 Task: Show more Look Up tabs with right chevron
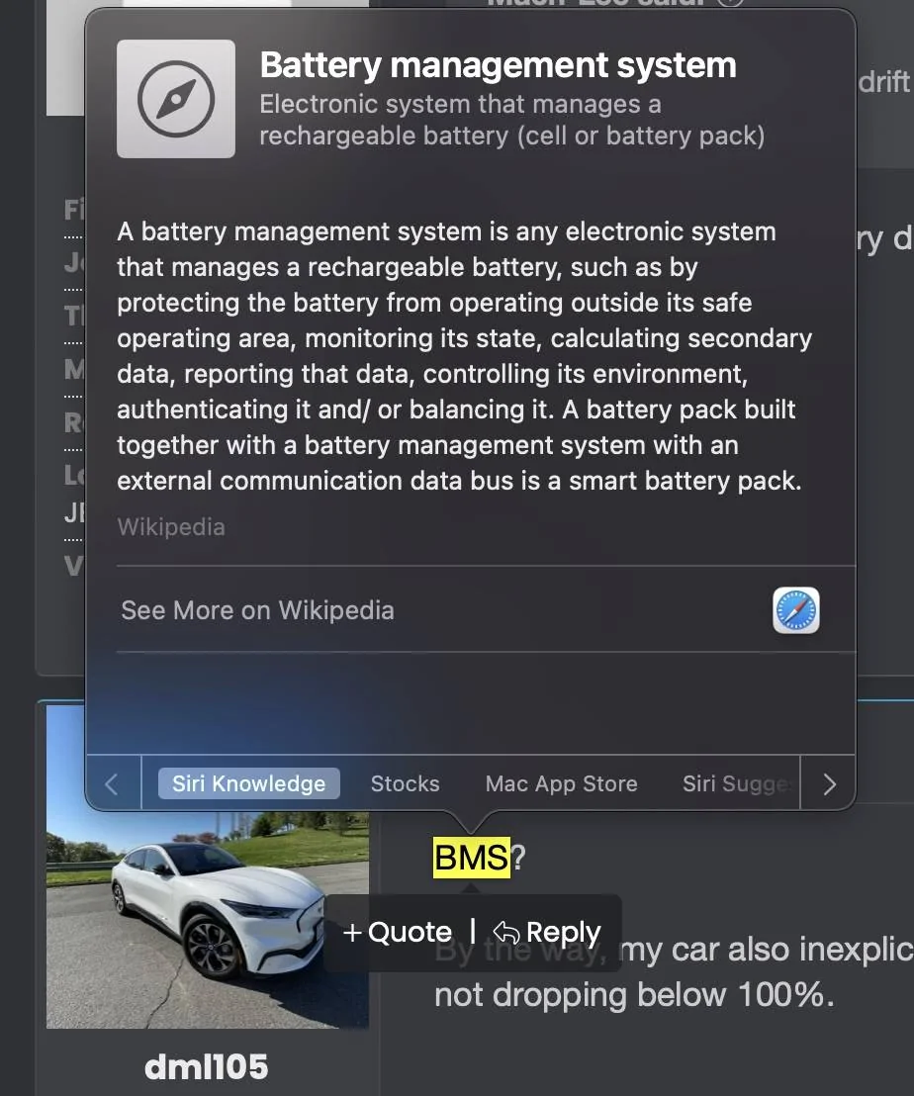pos(829,783)
